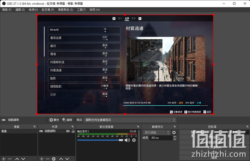250x161 pixels.
Task: Pop out the 場景 dock panel
Action: pos(34,127)
